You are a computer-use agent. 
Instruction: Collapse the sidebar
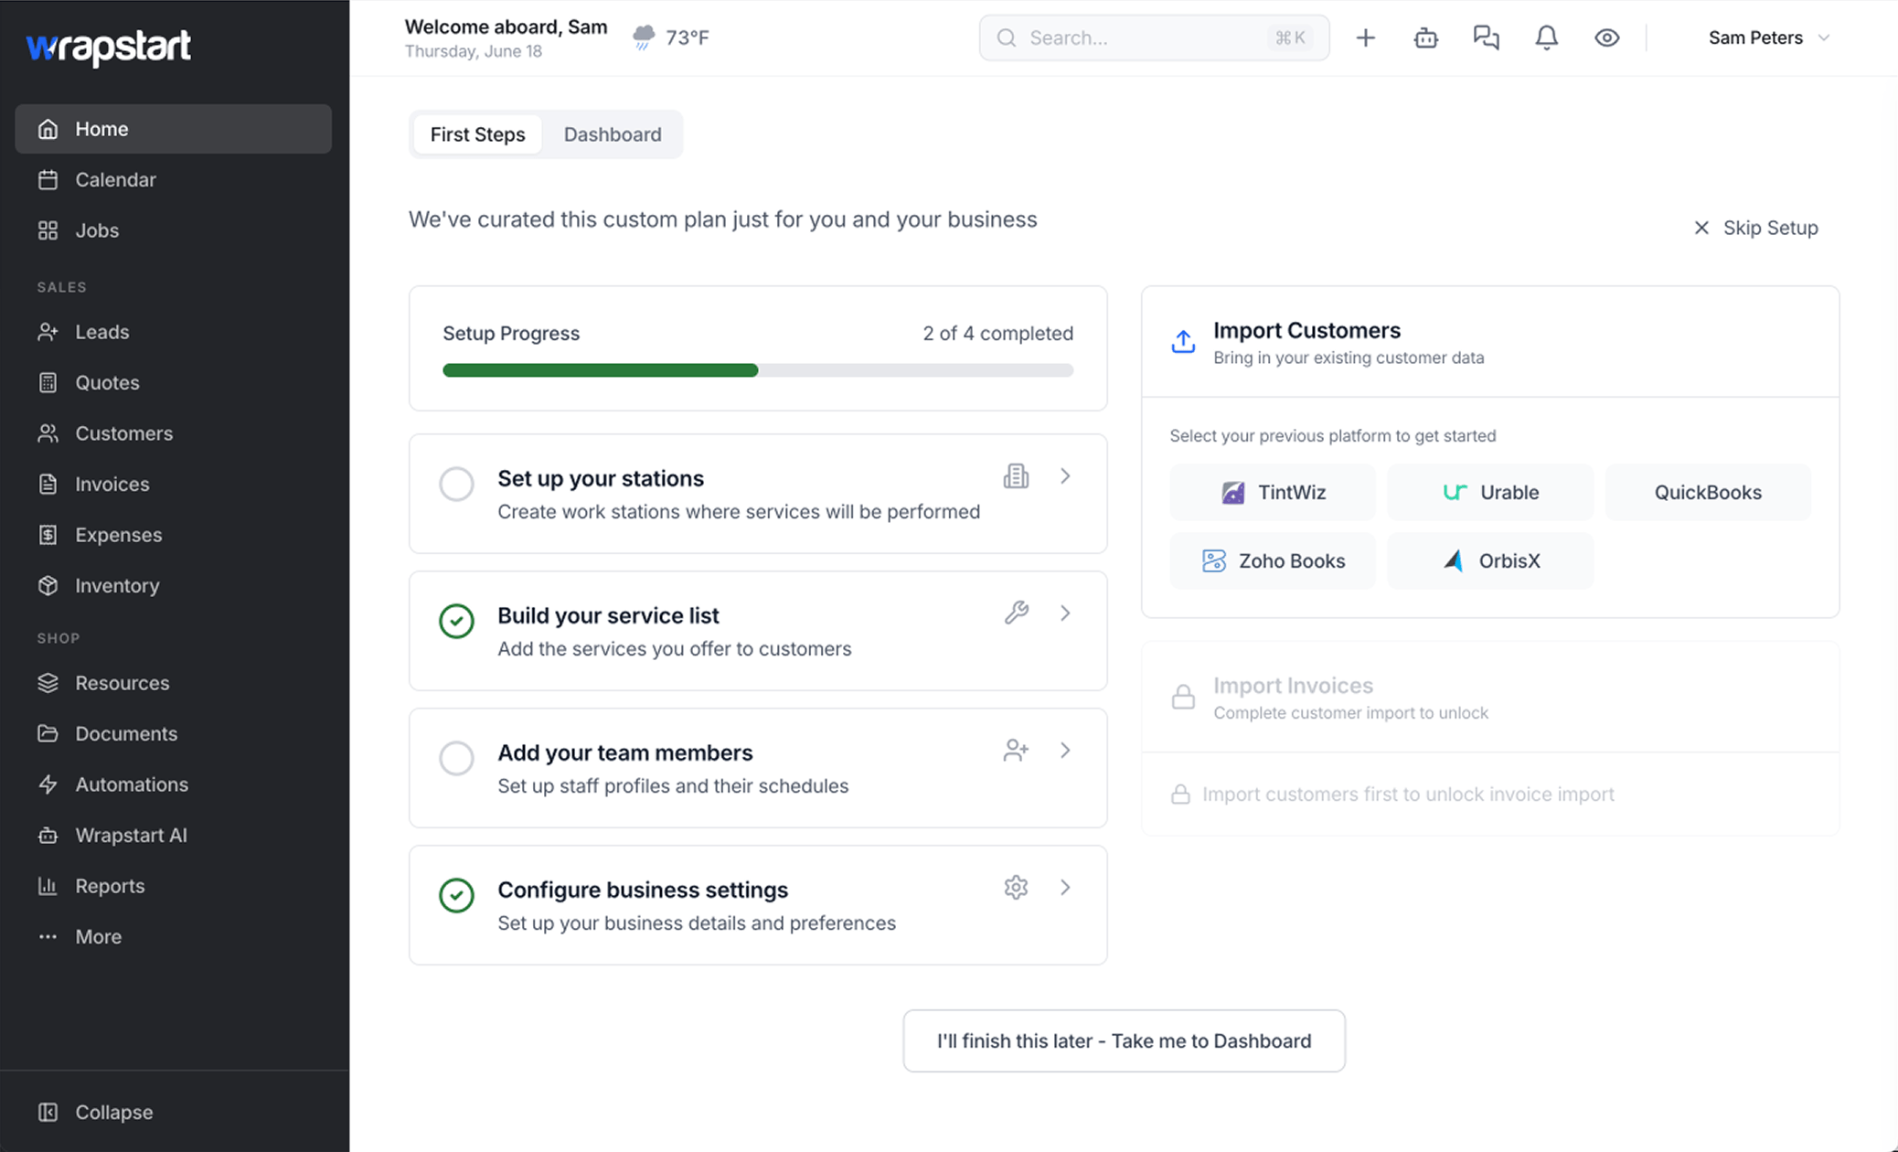tap(95, 1112)
